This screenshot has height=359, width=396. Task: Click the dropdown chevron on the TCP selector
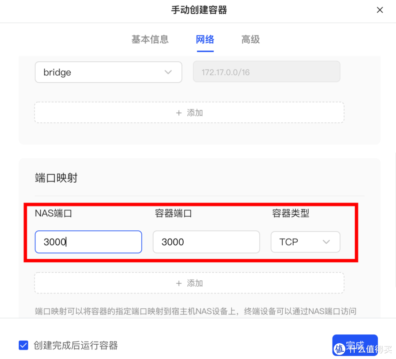326,242
